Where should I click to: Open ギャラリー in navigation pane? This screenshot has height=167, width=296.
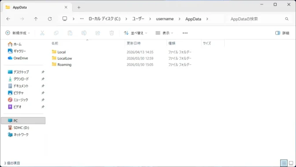(20, 51)
